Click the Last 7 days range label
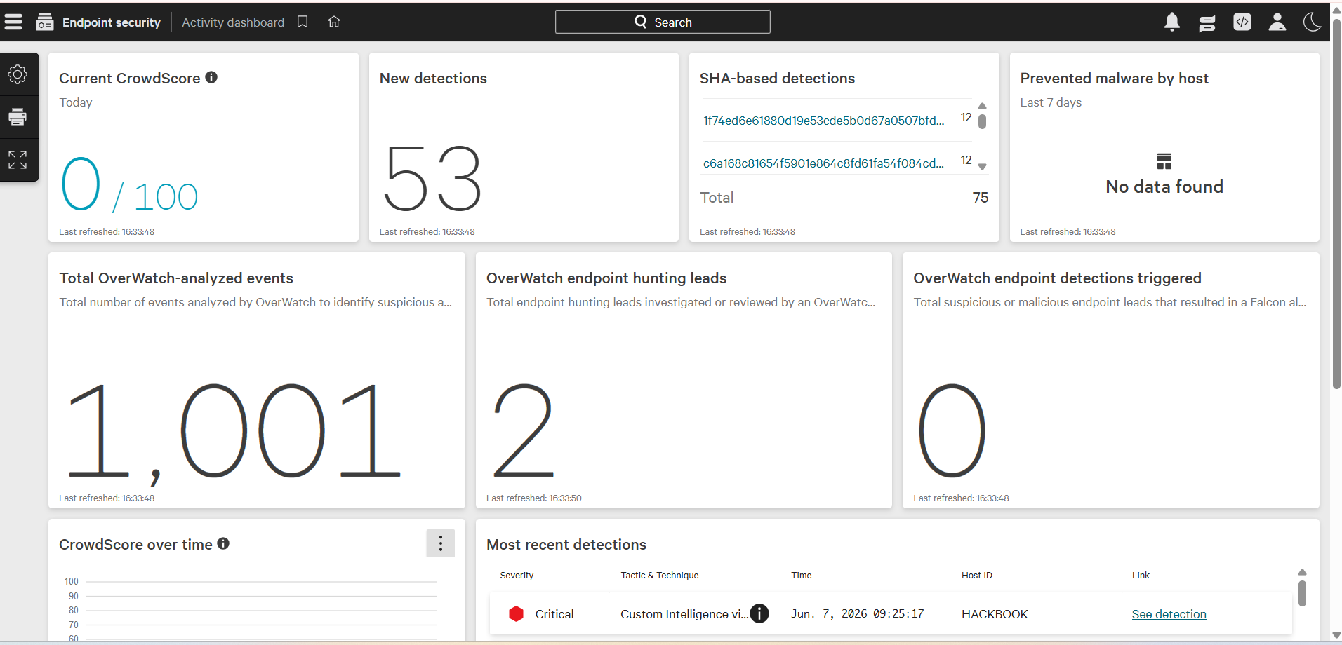The height and width of the screenshot is (645, 1342). tap(1051, 102)
